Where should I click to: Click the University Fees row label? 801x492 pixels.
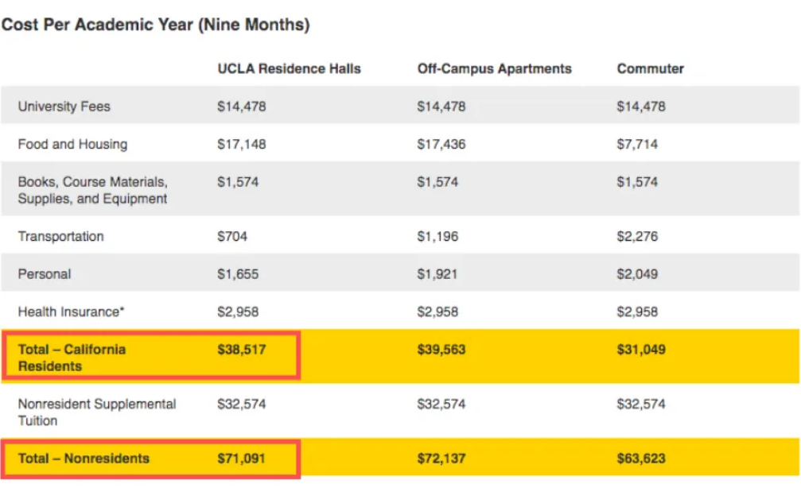pyautogui.click(x=64, y=107)
